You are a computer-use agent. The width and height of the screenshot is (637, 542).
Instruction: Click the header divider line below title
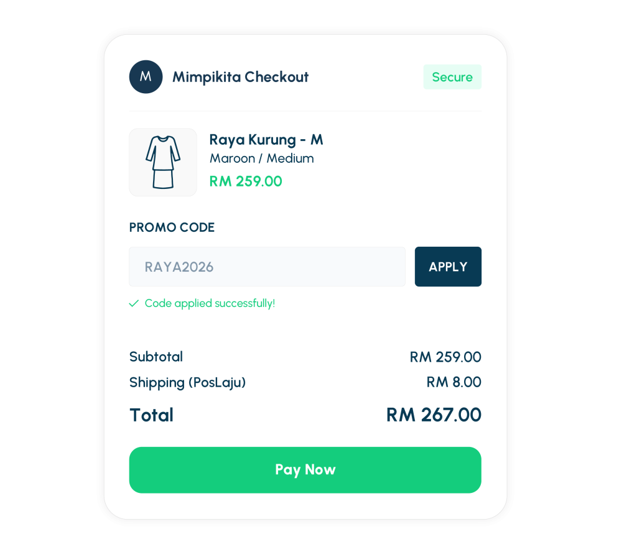coord(305,111)
